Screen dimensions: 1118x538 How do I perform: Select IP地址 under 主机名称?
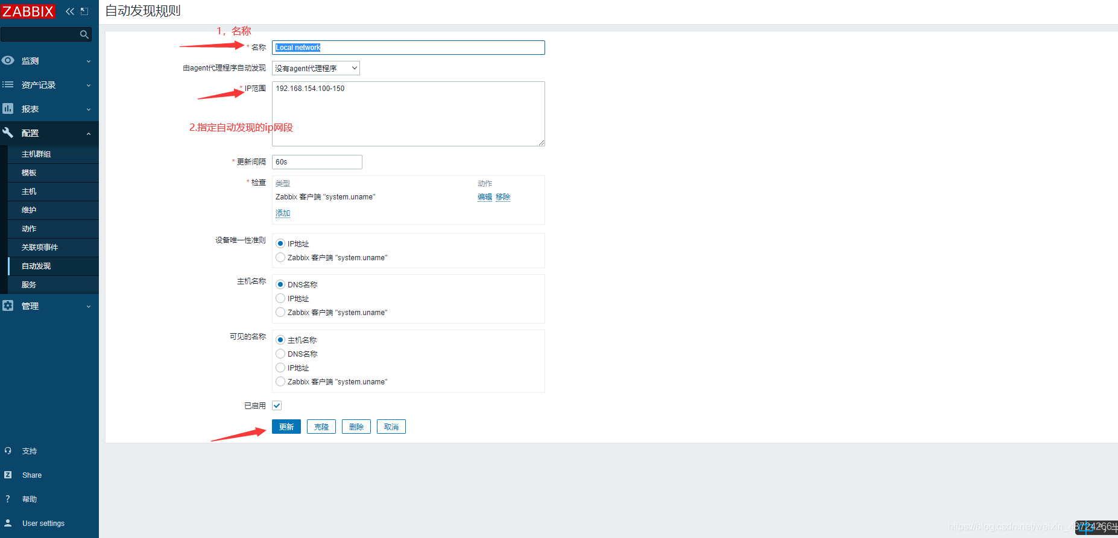pyautogui.click(x=280, y=298)
